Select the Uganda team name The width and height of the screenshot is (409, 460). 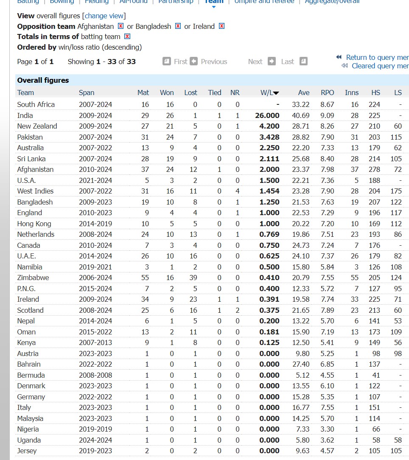29,440
